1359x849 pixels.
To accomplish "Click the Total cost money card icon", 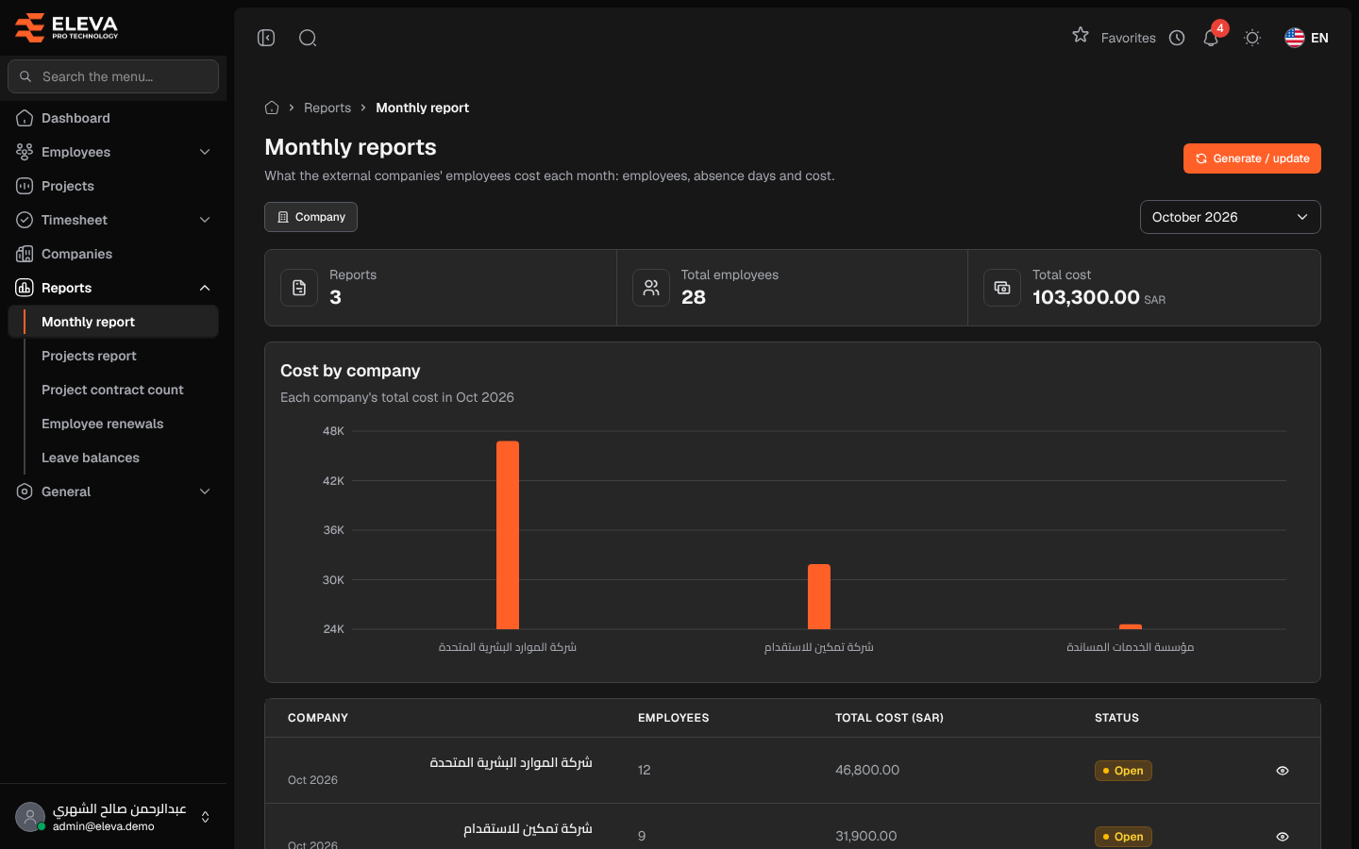I will pos(1002,288).
